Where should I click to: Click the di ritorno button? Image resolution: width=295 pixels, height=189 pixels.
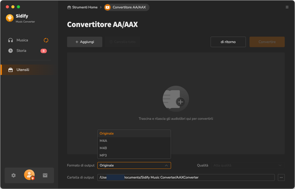228,42
